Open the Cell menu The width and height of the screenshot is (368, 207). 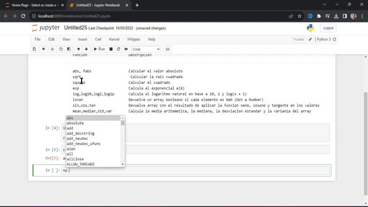click(x=98, y=39)
